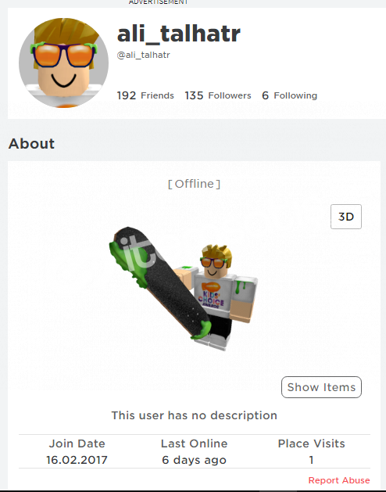Toggle the 3D avatar view button
Screen dimensions: 386x492
click(346, 217)
